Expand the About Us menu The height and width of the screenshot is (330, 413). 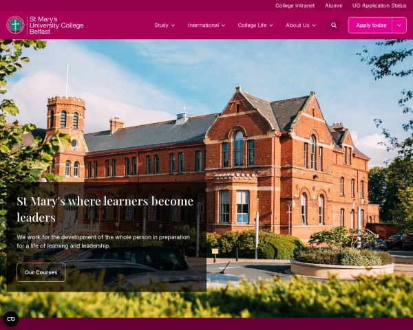(x=301, y=25)
